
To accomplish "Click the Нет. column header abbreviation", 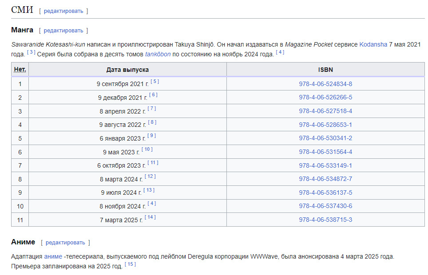I will click(x=20, y=70).
